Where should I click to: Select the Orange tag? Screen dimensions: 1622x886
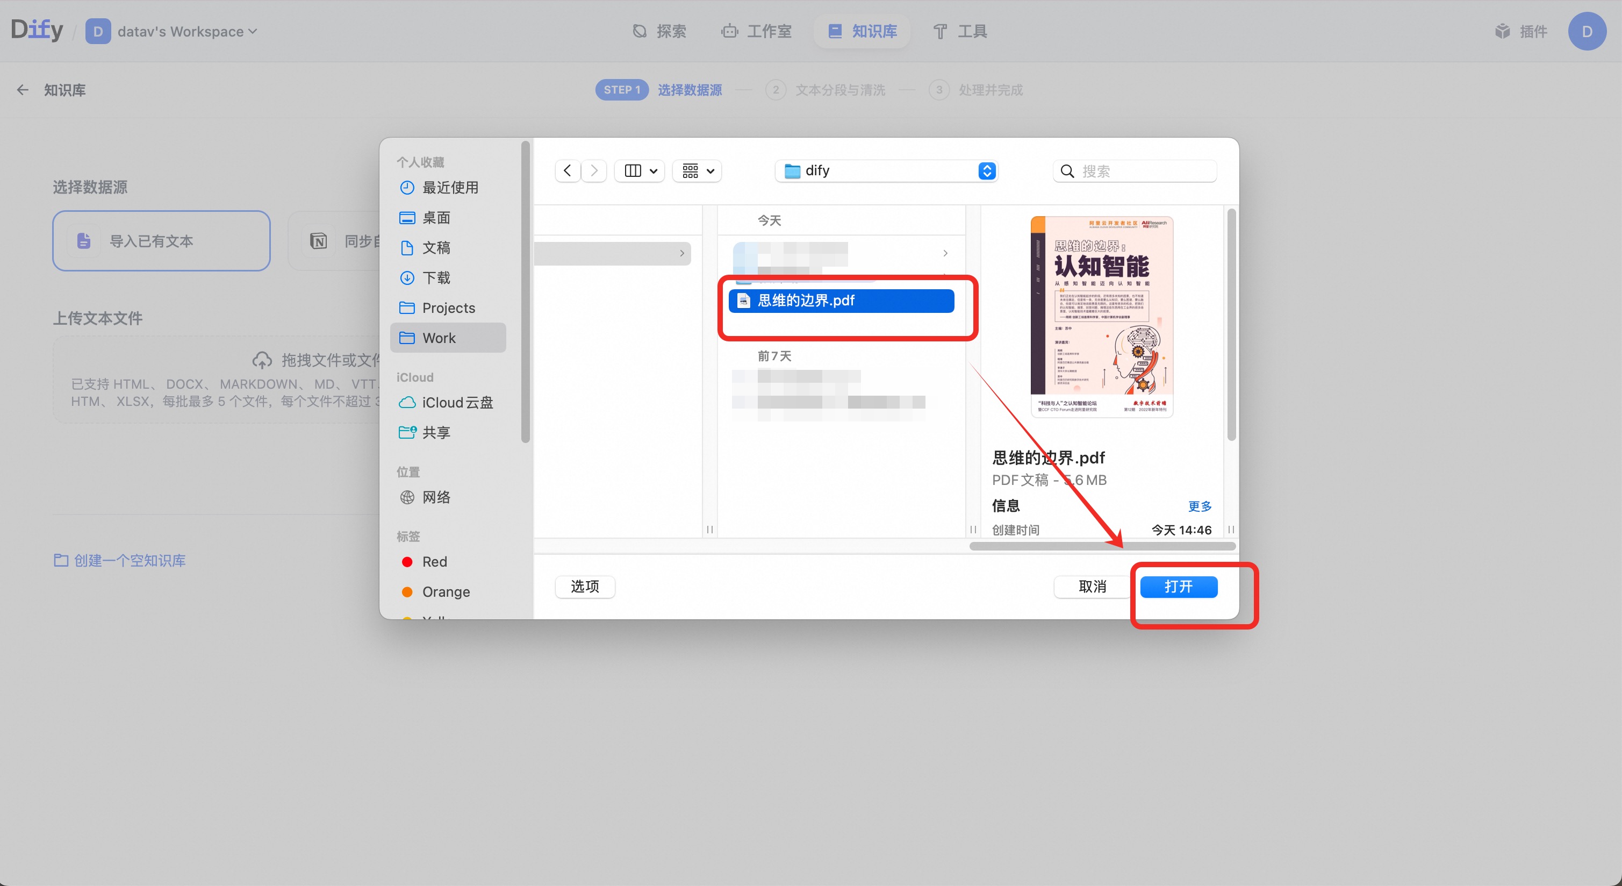445,592
